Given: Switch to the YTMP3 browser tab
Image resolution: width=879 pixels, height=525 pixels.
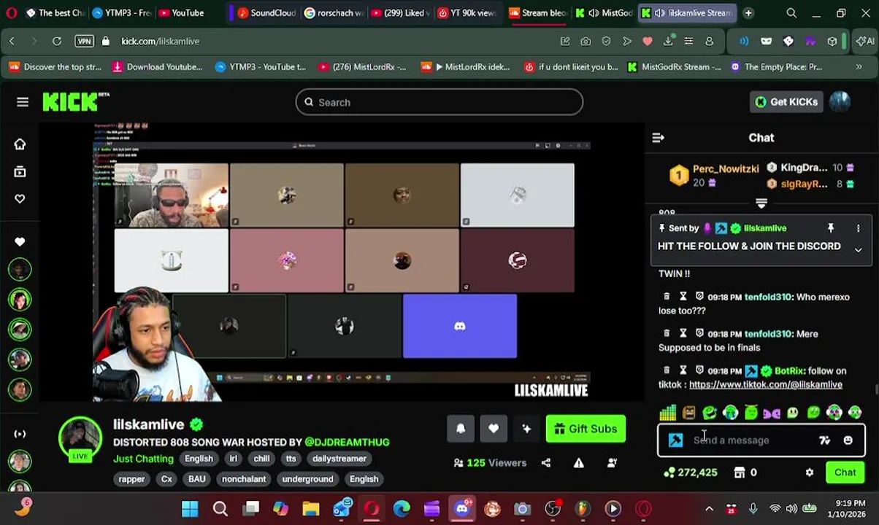Looking at the screenshot, I should [x=121, y=13].
